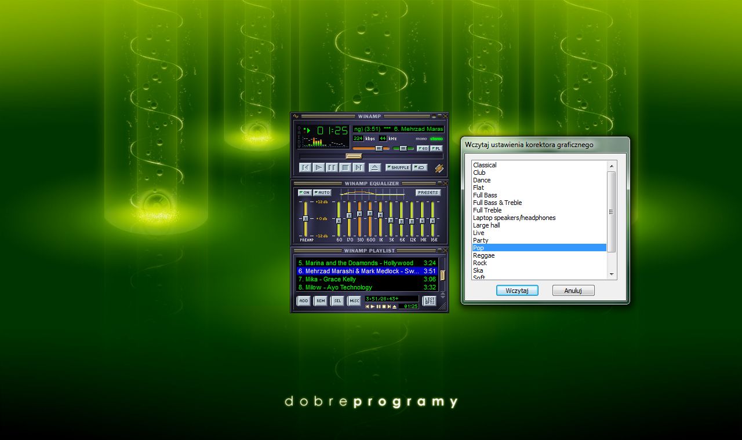Skip to next track in main Winamp window

[x=359, y=168]
